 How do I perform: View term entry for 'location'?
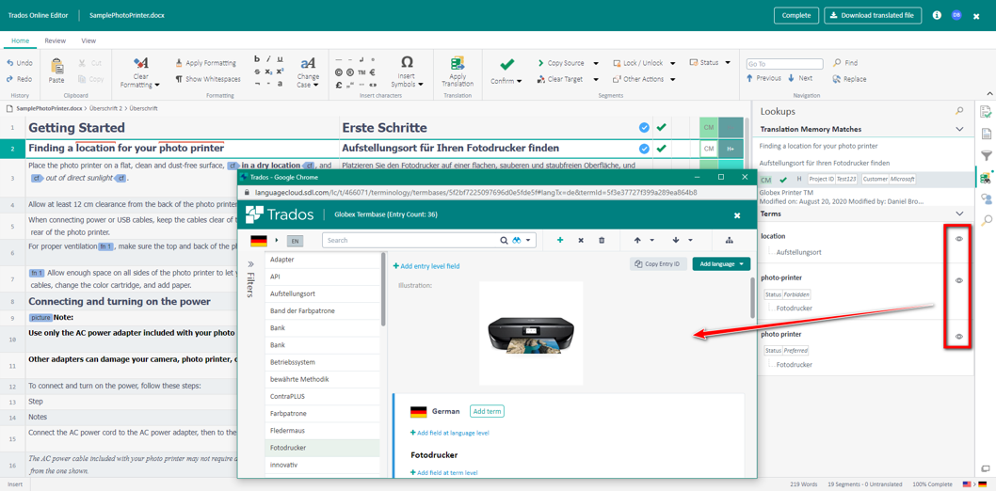[x=959, y=239]
